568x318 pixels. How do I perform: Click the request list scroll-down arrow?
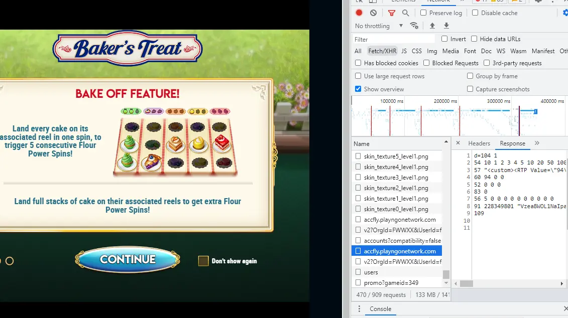446,283
